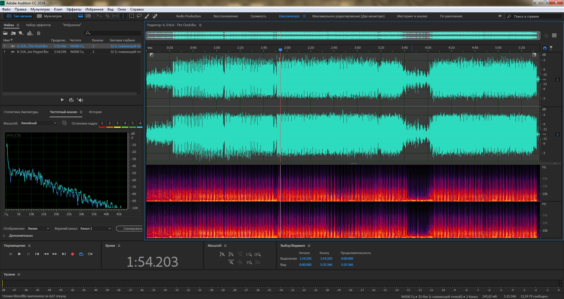Select the 'Radio Production' workspace
Image resolution: width=564 pixels, height=299 pixels.
(x=189, y=16)
